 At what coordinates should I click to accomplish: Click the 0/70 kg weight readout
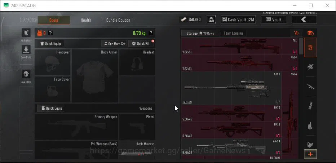coord(139,33)
